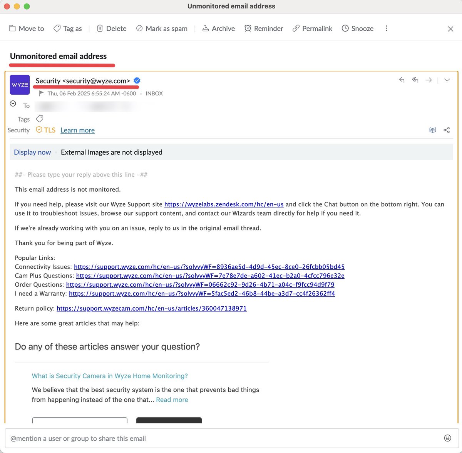462x453 pixels.
Task: Click the External Images are not displayed text
Action: [112, 152]
